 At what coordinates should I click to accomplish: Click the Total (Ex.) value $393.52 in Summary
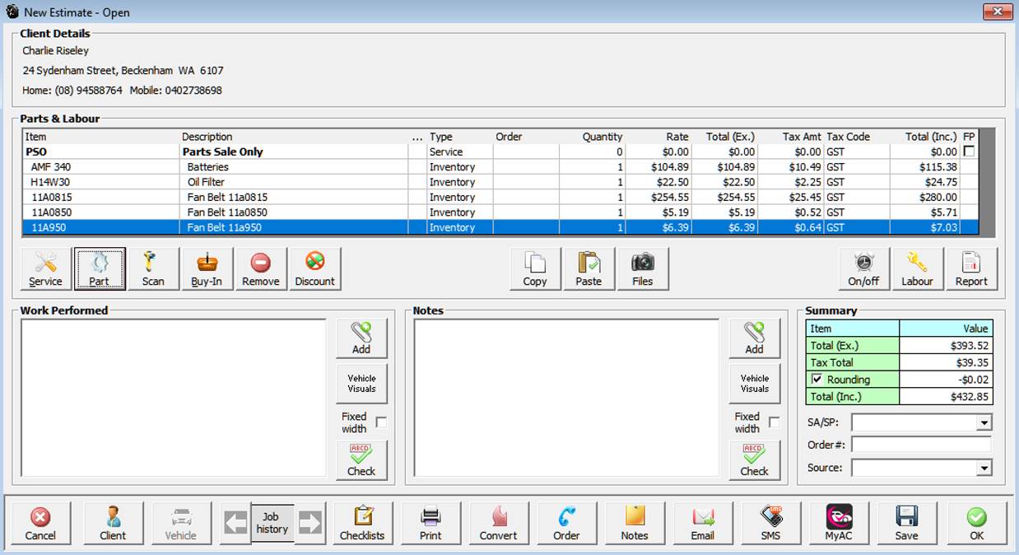[946, 345]
